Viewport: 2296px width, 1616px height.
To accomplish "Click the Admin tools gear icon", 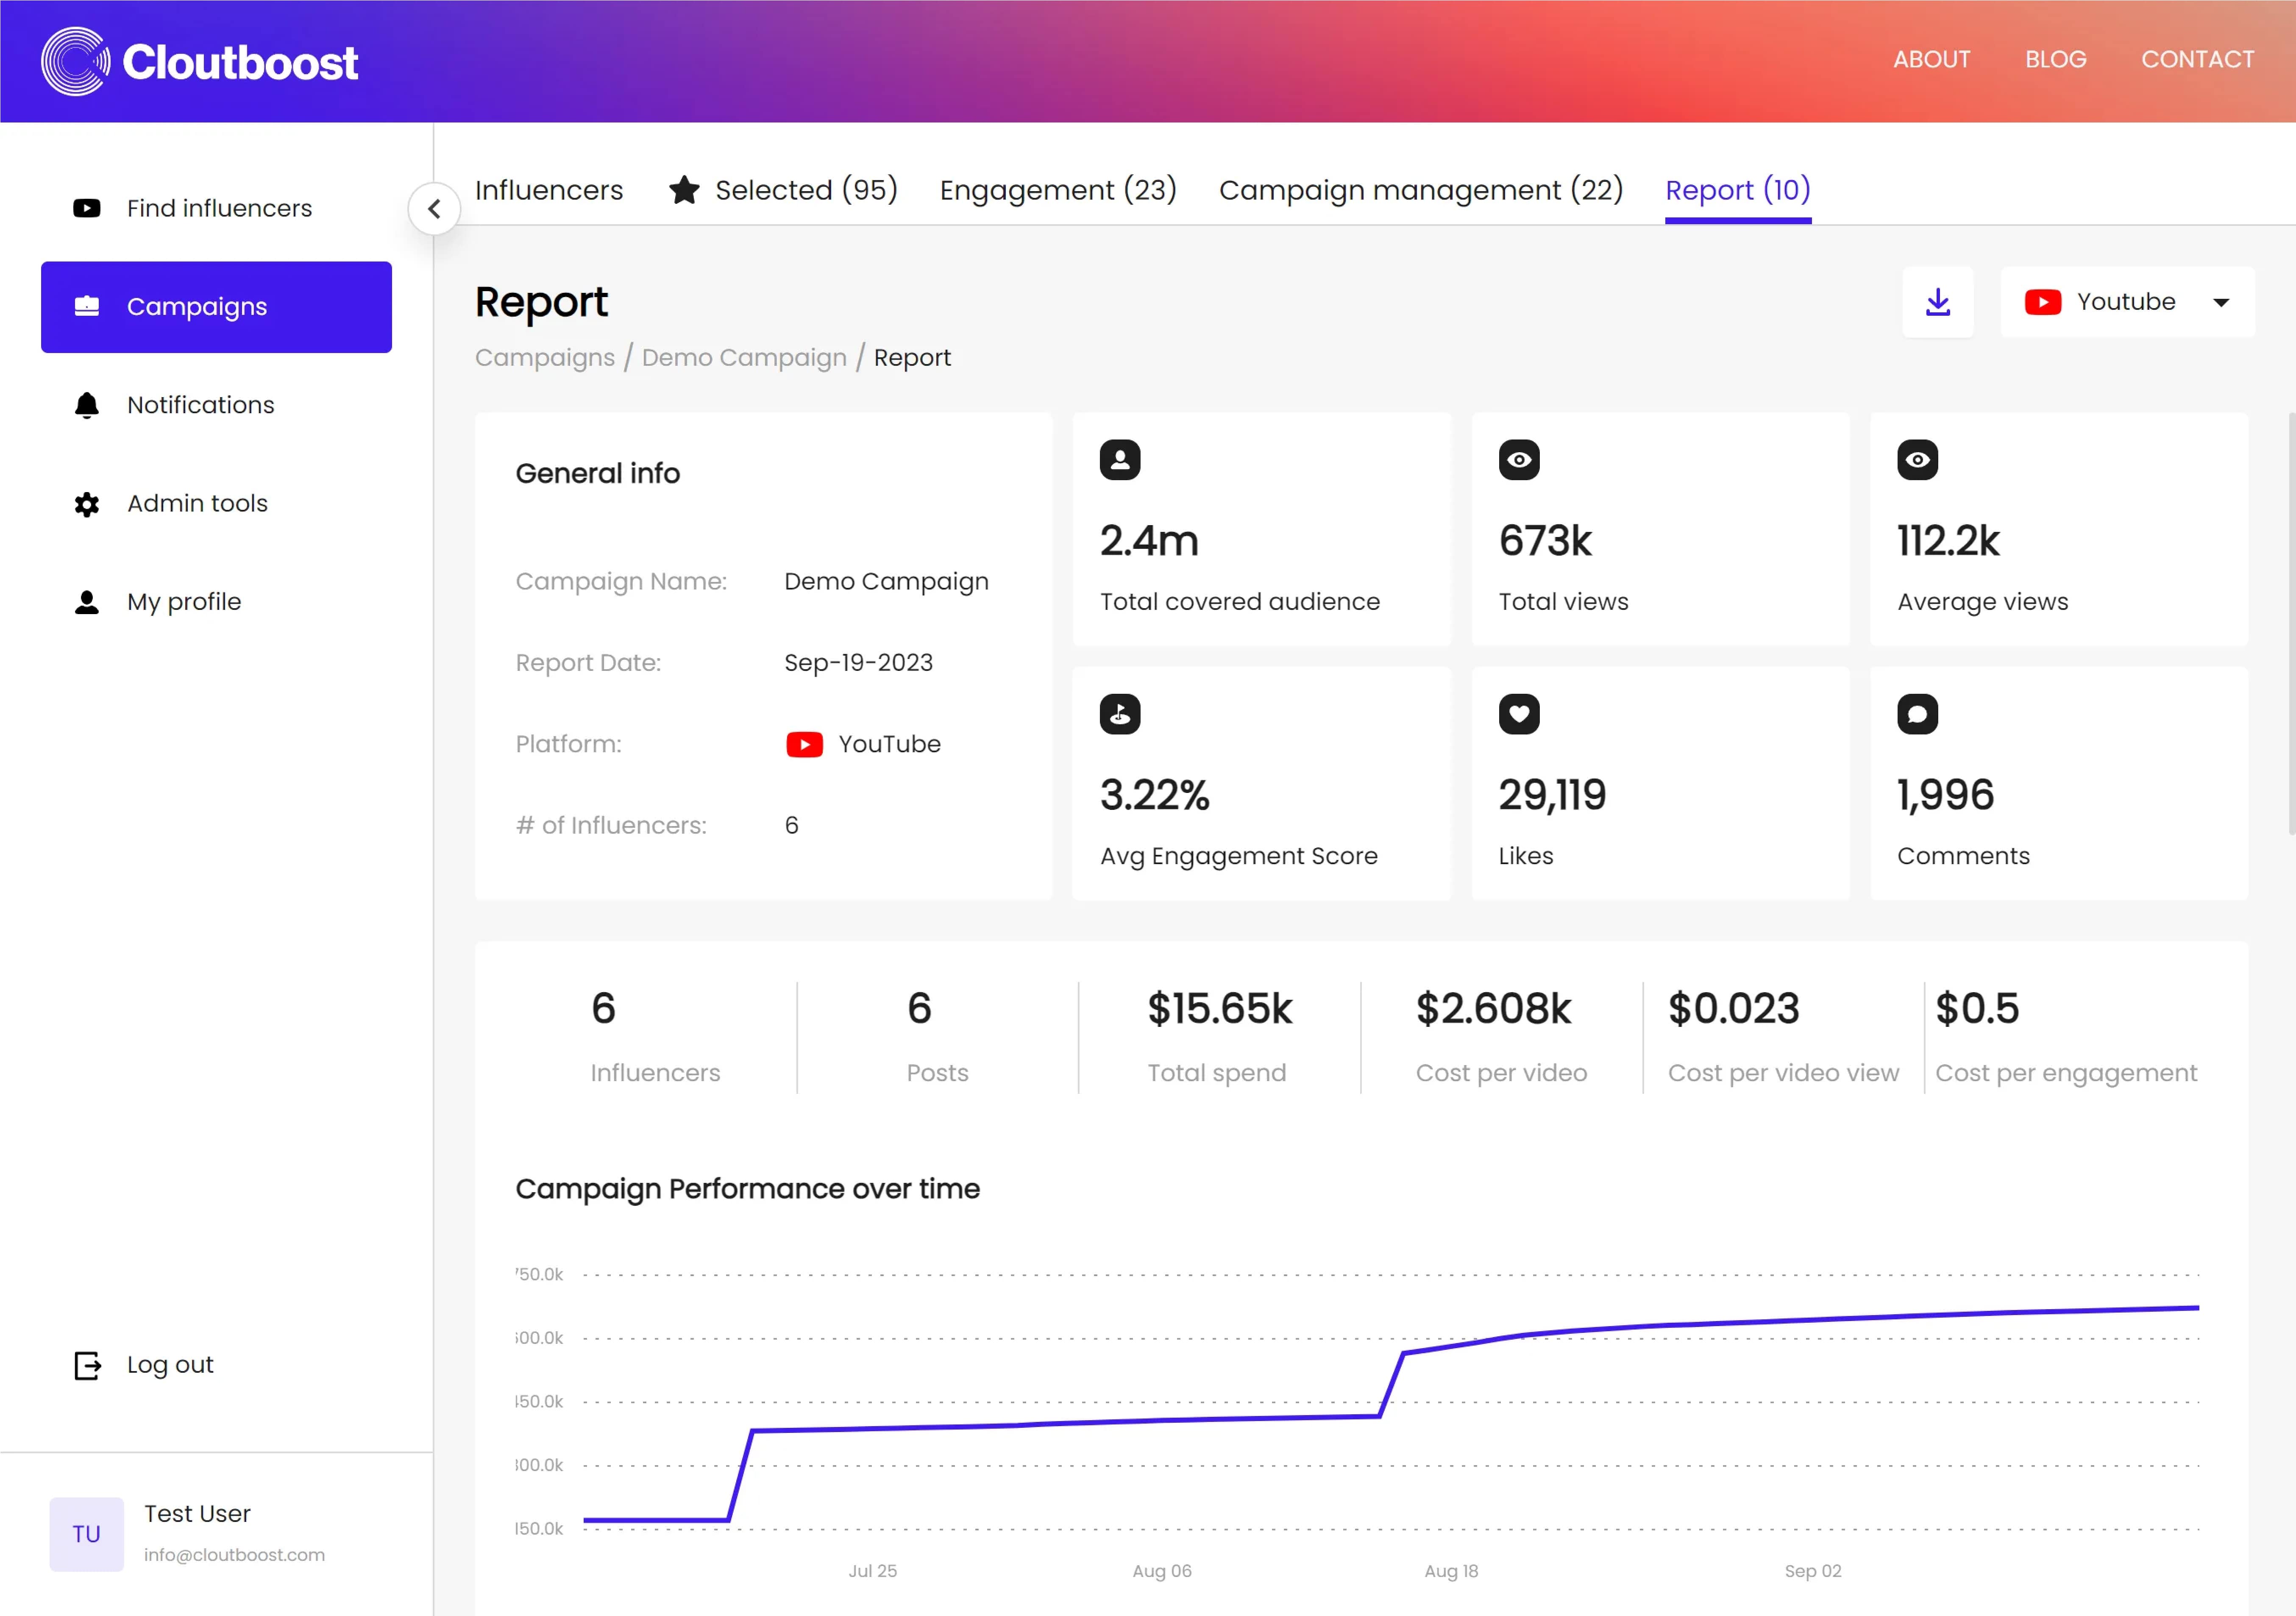I will [x=87, y=503].
